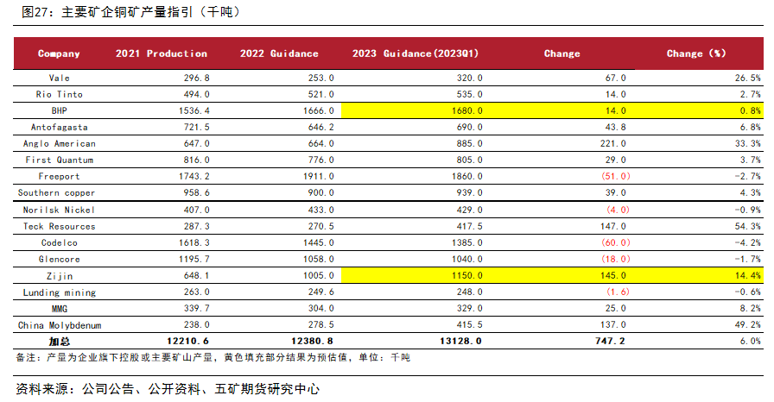Click Zijin highlighted 145.0 change cell
Screen dimensions: 774x402
(x=613, y=275)
